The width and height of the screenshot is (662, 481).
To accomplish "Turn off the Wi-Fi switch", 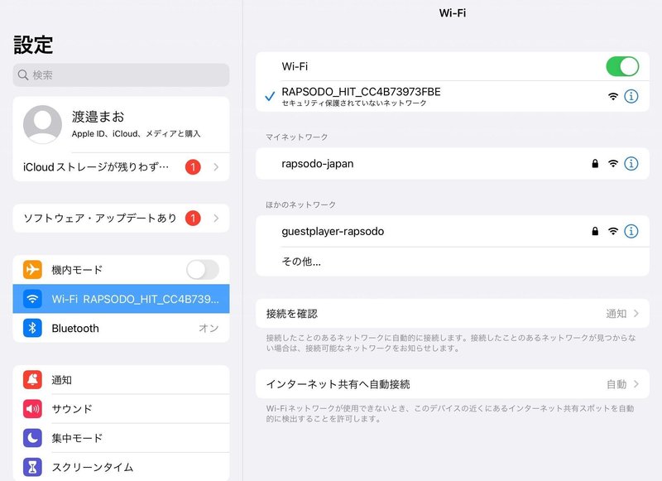I will 622,66.
